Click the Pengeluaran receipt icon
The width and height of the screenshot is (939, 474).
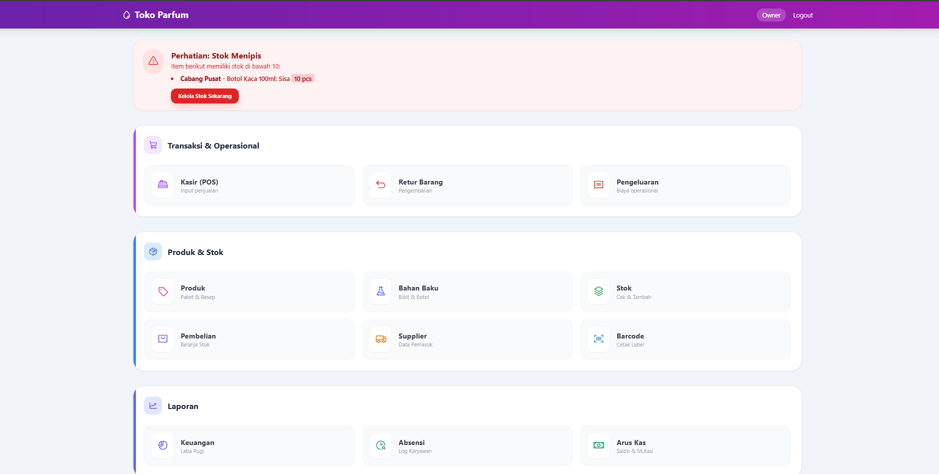(x=599, y=185)
